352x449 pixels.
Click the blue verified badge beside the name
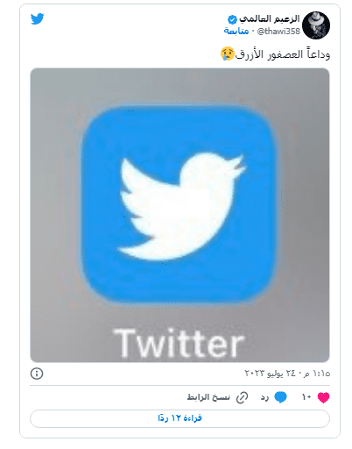click(x=232, y=19)
